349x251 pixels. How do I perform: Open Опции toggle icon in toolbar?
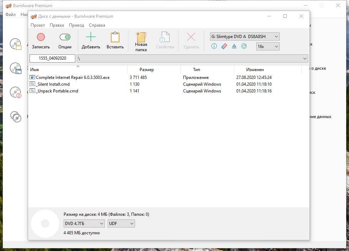click(x=65, y=37)
